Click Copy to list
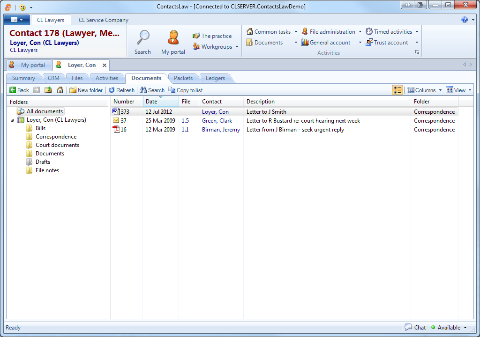Screen dimensions: 480x337 (186, 90)
